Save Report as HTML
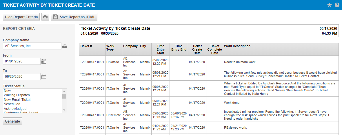Image resolution: width=342 pixels, height=135 pixels. point(74,17)
